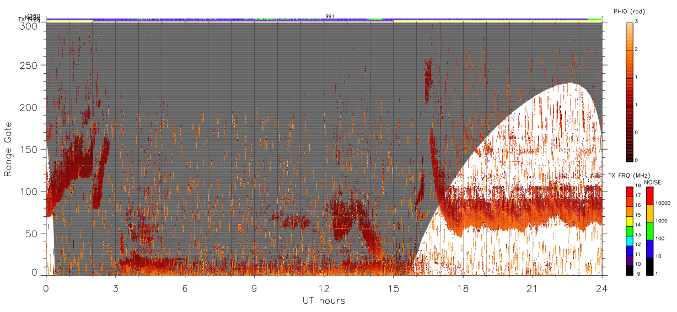The width and height of the screenshot is (677, 312).
Task: Click the 300 tick on Range Gate axis
Action: pyautogui.click(x=29, y=25)
